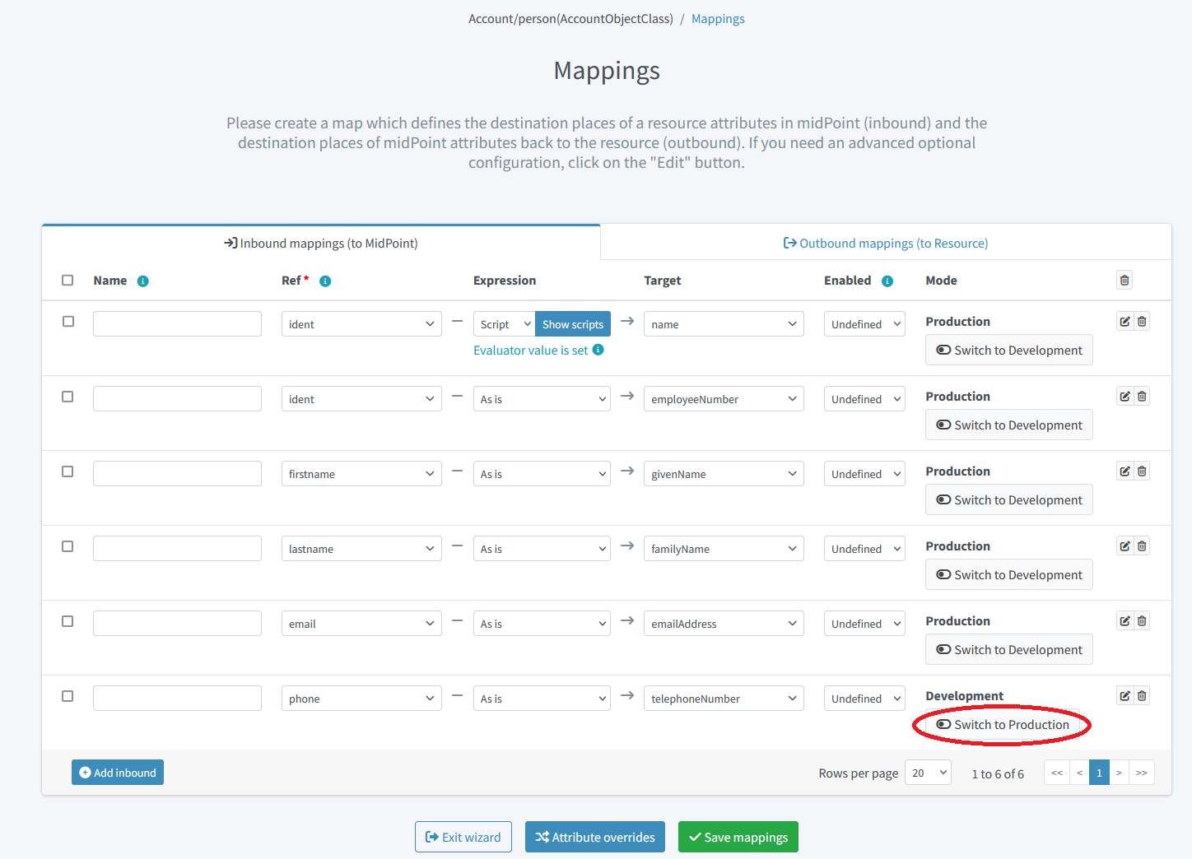Open the lastname Ref dropdown
Image resolution: width=1192 pixels, height=859 pixels.
361,548
